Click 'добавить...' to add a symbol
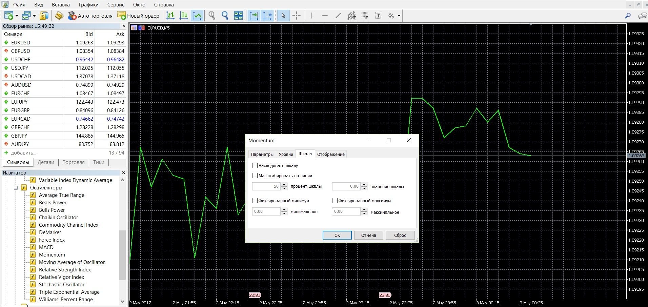The height and width of the screenshot is (307, 648). pos(24,153)
